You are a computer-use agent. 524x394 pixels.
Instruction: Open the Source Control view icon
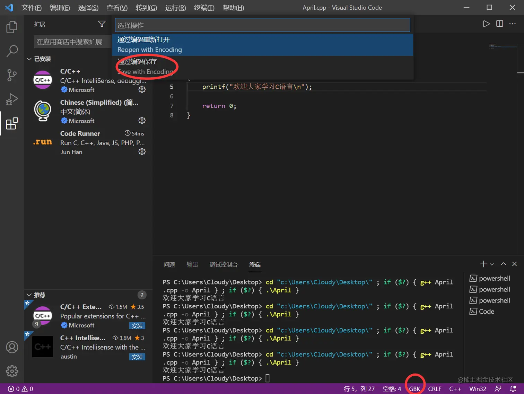pos(12,75)
